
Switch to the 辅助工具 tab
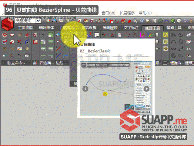click(x=174, y=28)
